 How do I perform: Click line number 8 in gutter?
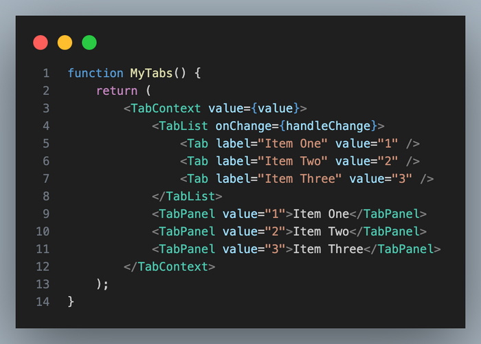(x=45, y=196)
